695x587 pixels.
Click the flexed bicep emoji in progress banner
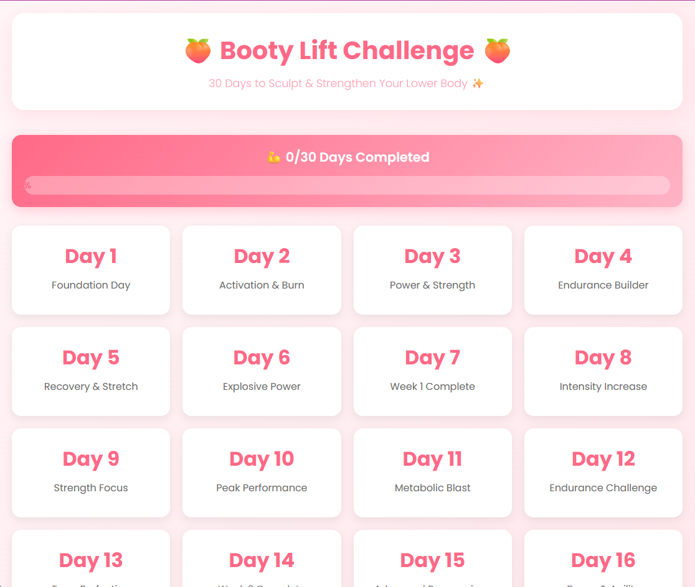(273, 157)
